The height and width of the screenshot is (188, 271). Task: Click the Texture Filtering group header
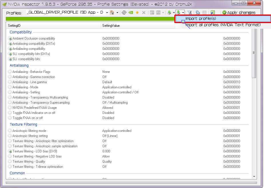[23, 124]
